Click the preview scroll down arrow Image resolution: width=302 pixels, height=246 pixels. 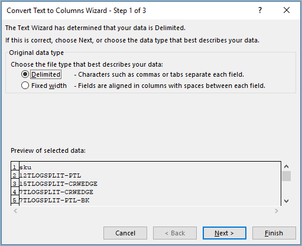287,201
